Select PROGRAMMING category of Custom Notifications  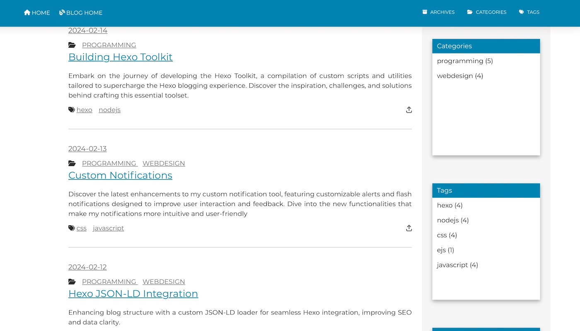click(x=109, y=163)
